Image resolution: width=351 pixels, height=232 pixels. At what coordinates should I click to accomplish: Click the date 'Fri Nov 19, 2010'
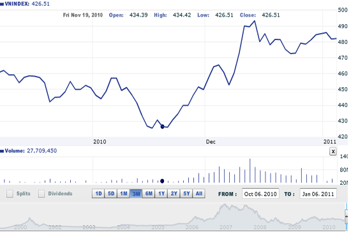(x=83, y=15)
